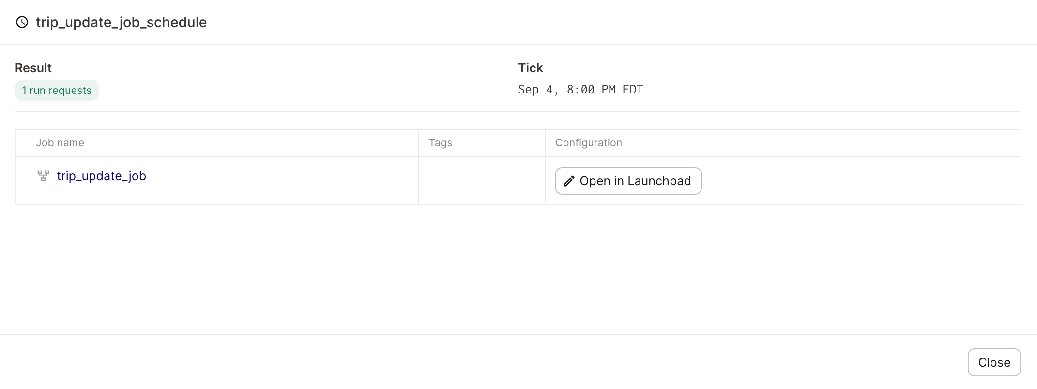The width and height of the screenshot is (1037, 389).
Task: Click the Result heading label
Action: click(x=33, y=68)
